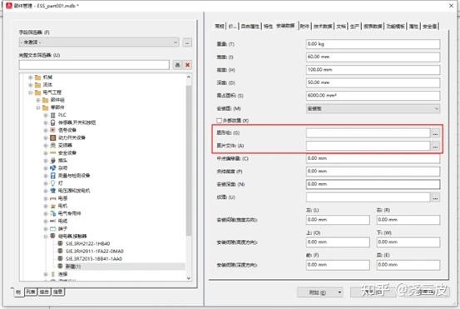Click the tree scrollbar down arrow
Viewport: 460px width, 309px height.
click(x=188, y=278)
